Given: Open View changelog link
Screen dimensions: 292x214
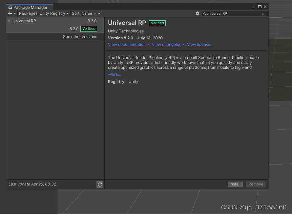Looking at the screenshot, I should pyautogui.click(x=167, y=45).
